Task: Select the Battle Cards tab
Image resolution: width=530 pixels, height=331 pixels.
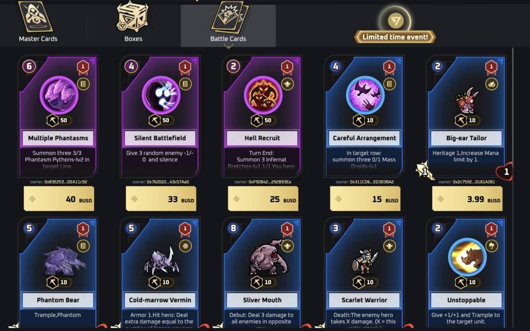Action: 228,24
